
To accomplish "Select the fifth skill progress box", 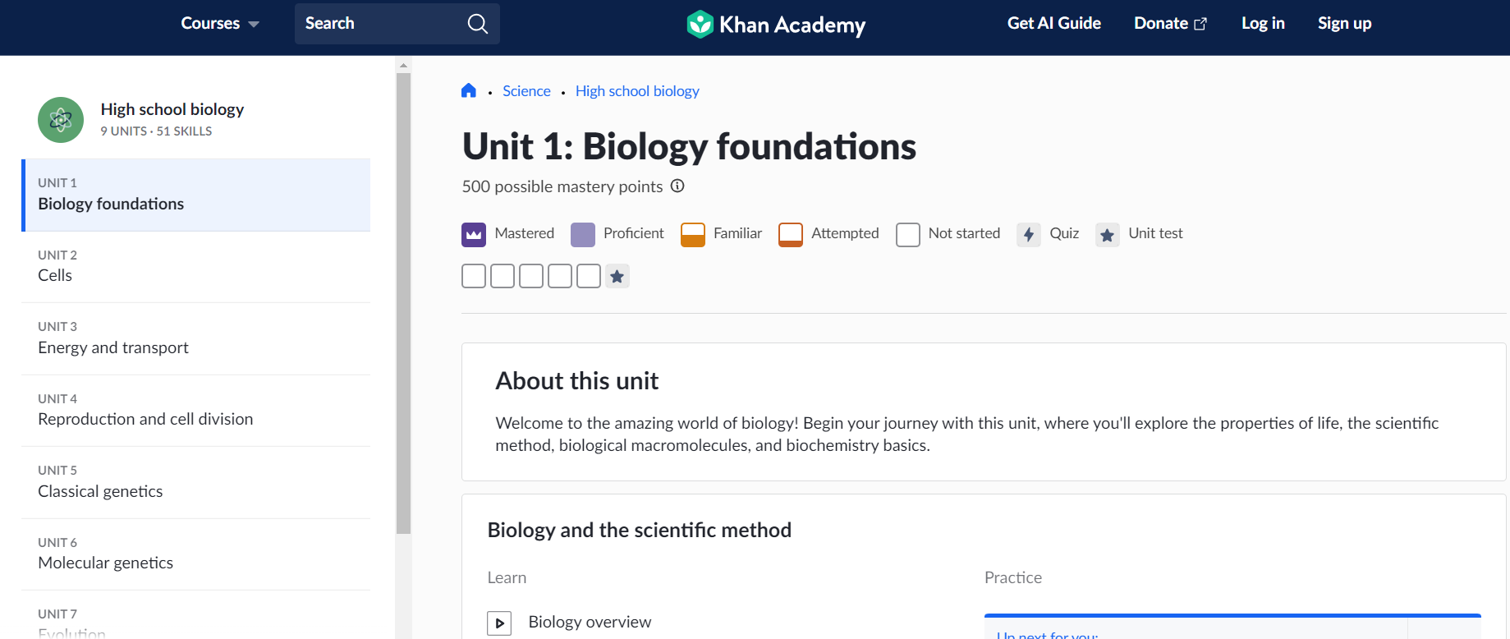I will (x=589, y=277).
